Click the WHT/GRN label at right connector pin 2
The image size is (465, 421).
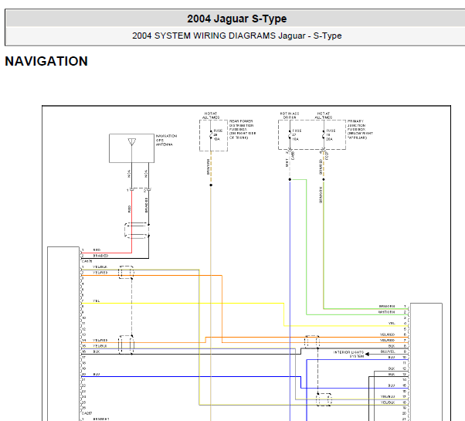click(387, 312)
